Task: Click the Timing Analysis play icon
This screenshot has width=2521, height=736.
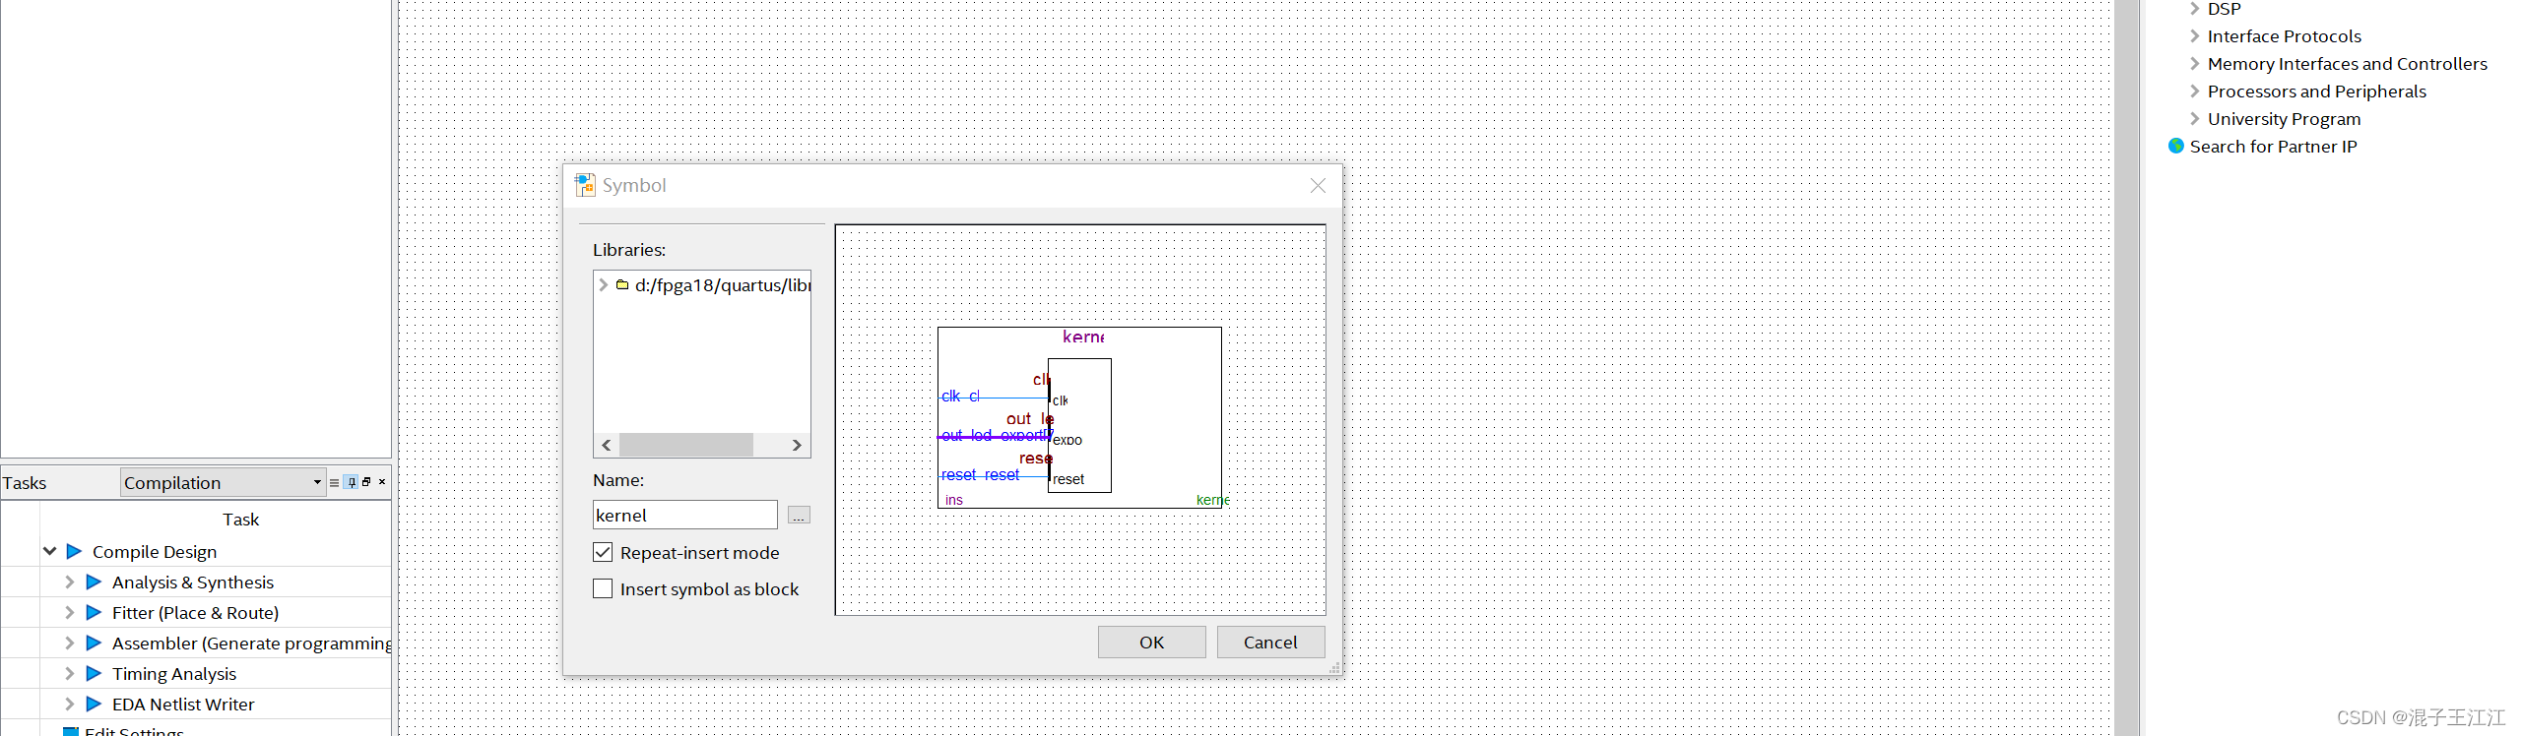Action: tap(94, 673)
